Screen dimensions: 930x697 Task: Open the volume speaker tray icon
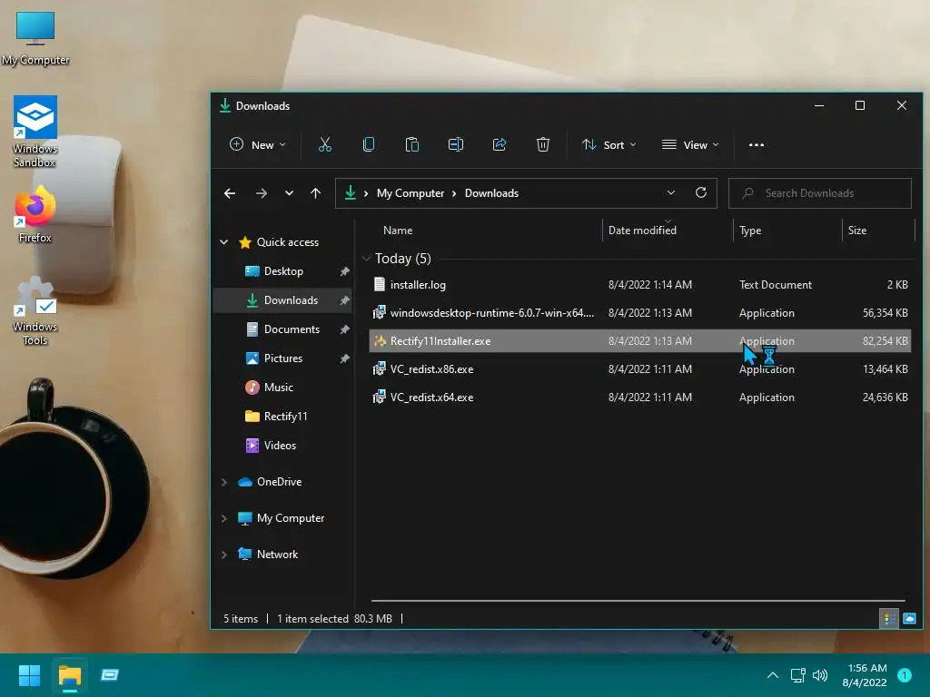(820, 675)
